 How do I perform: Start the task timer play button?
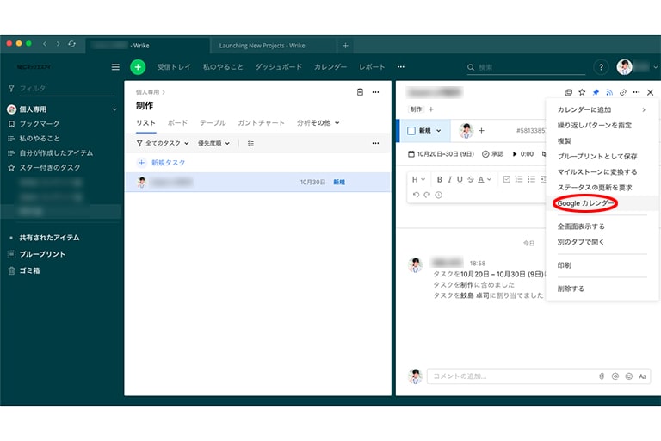(x=515, y=154)
